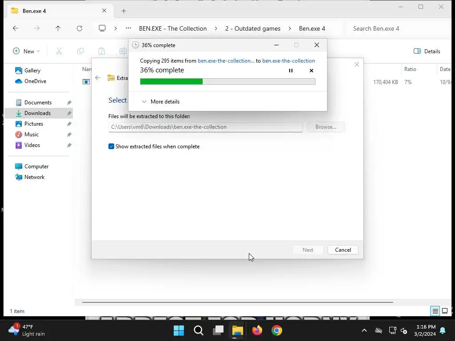Unpin Documents using its pin icon
This screenshot has width=455, height=341.
tap(69, 103)
